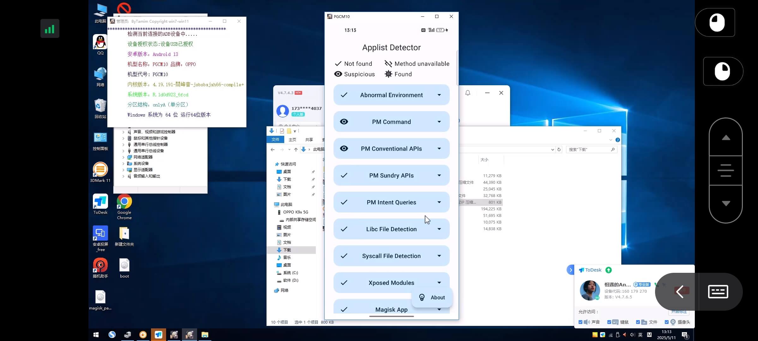Click the ToDesk update green arrow icon
This screenshot has width=758, height=341.
pyautogui.click(x=608, y=270)
